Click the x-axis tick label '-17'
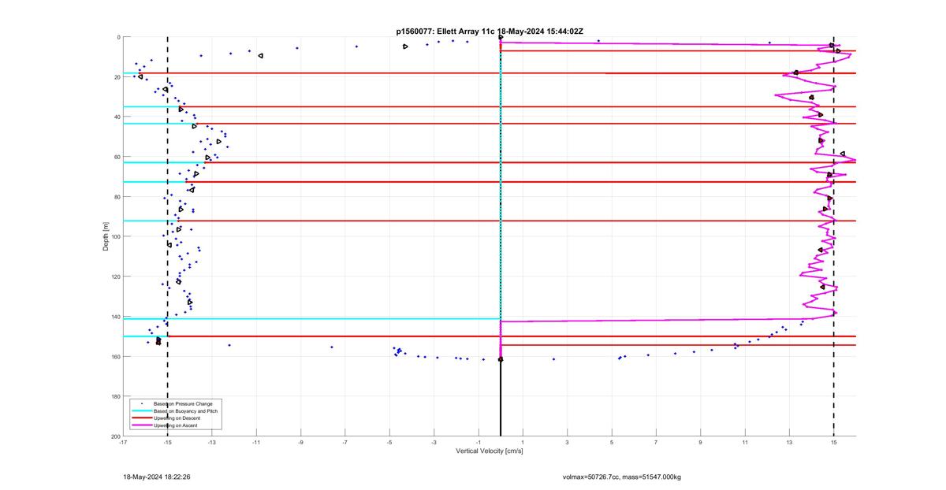This screenshot has height=490, width=946. click(123, 443)
